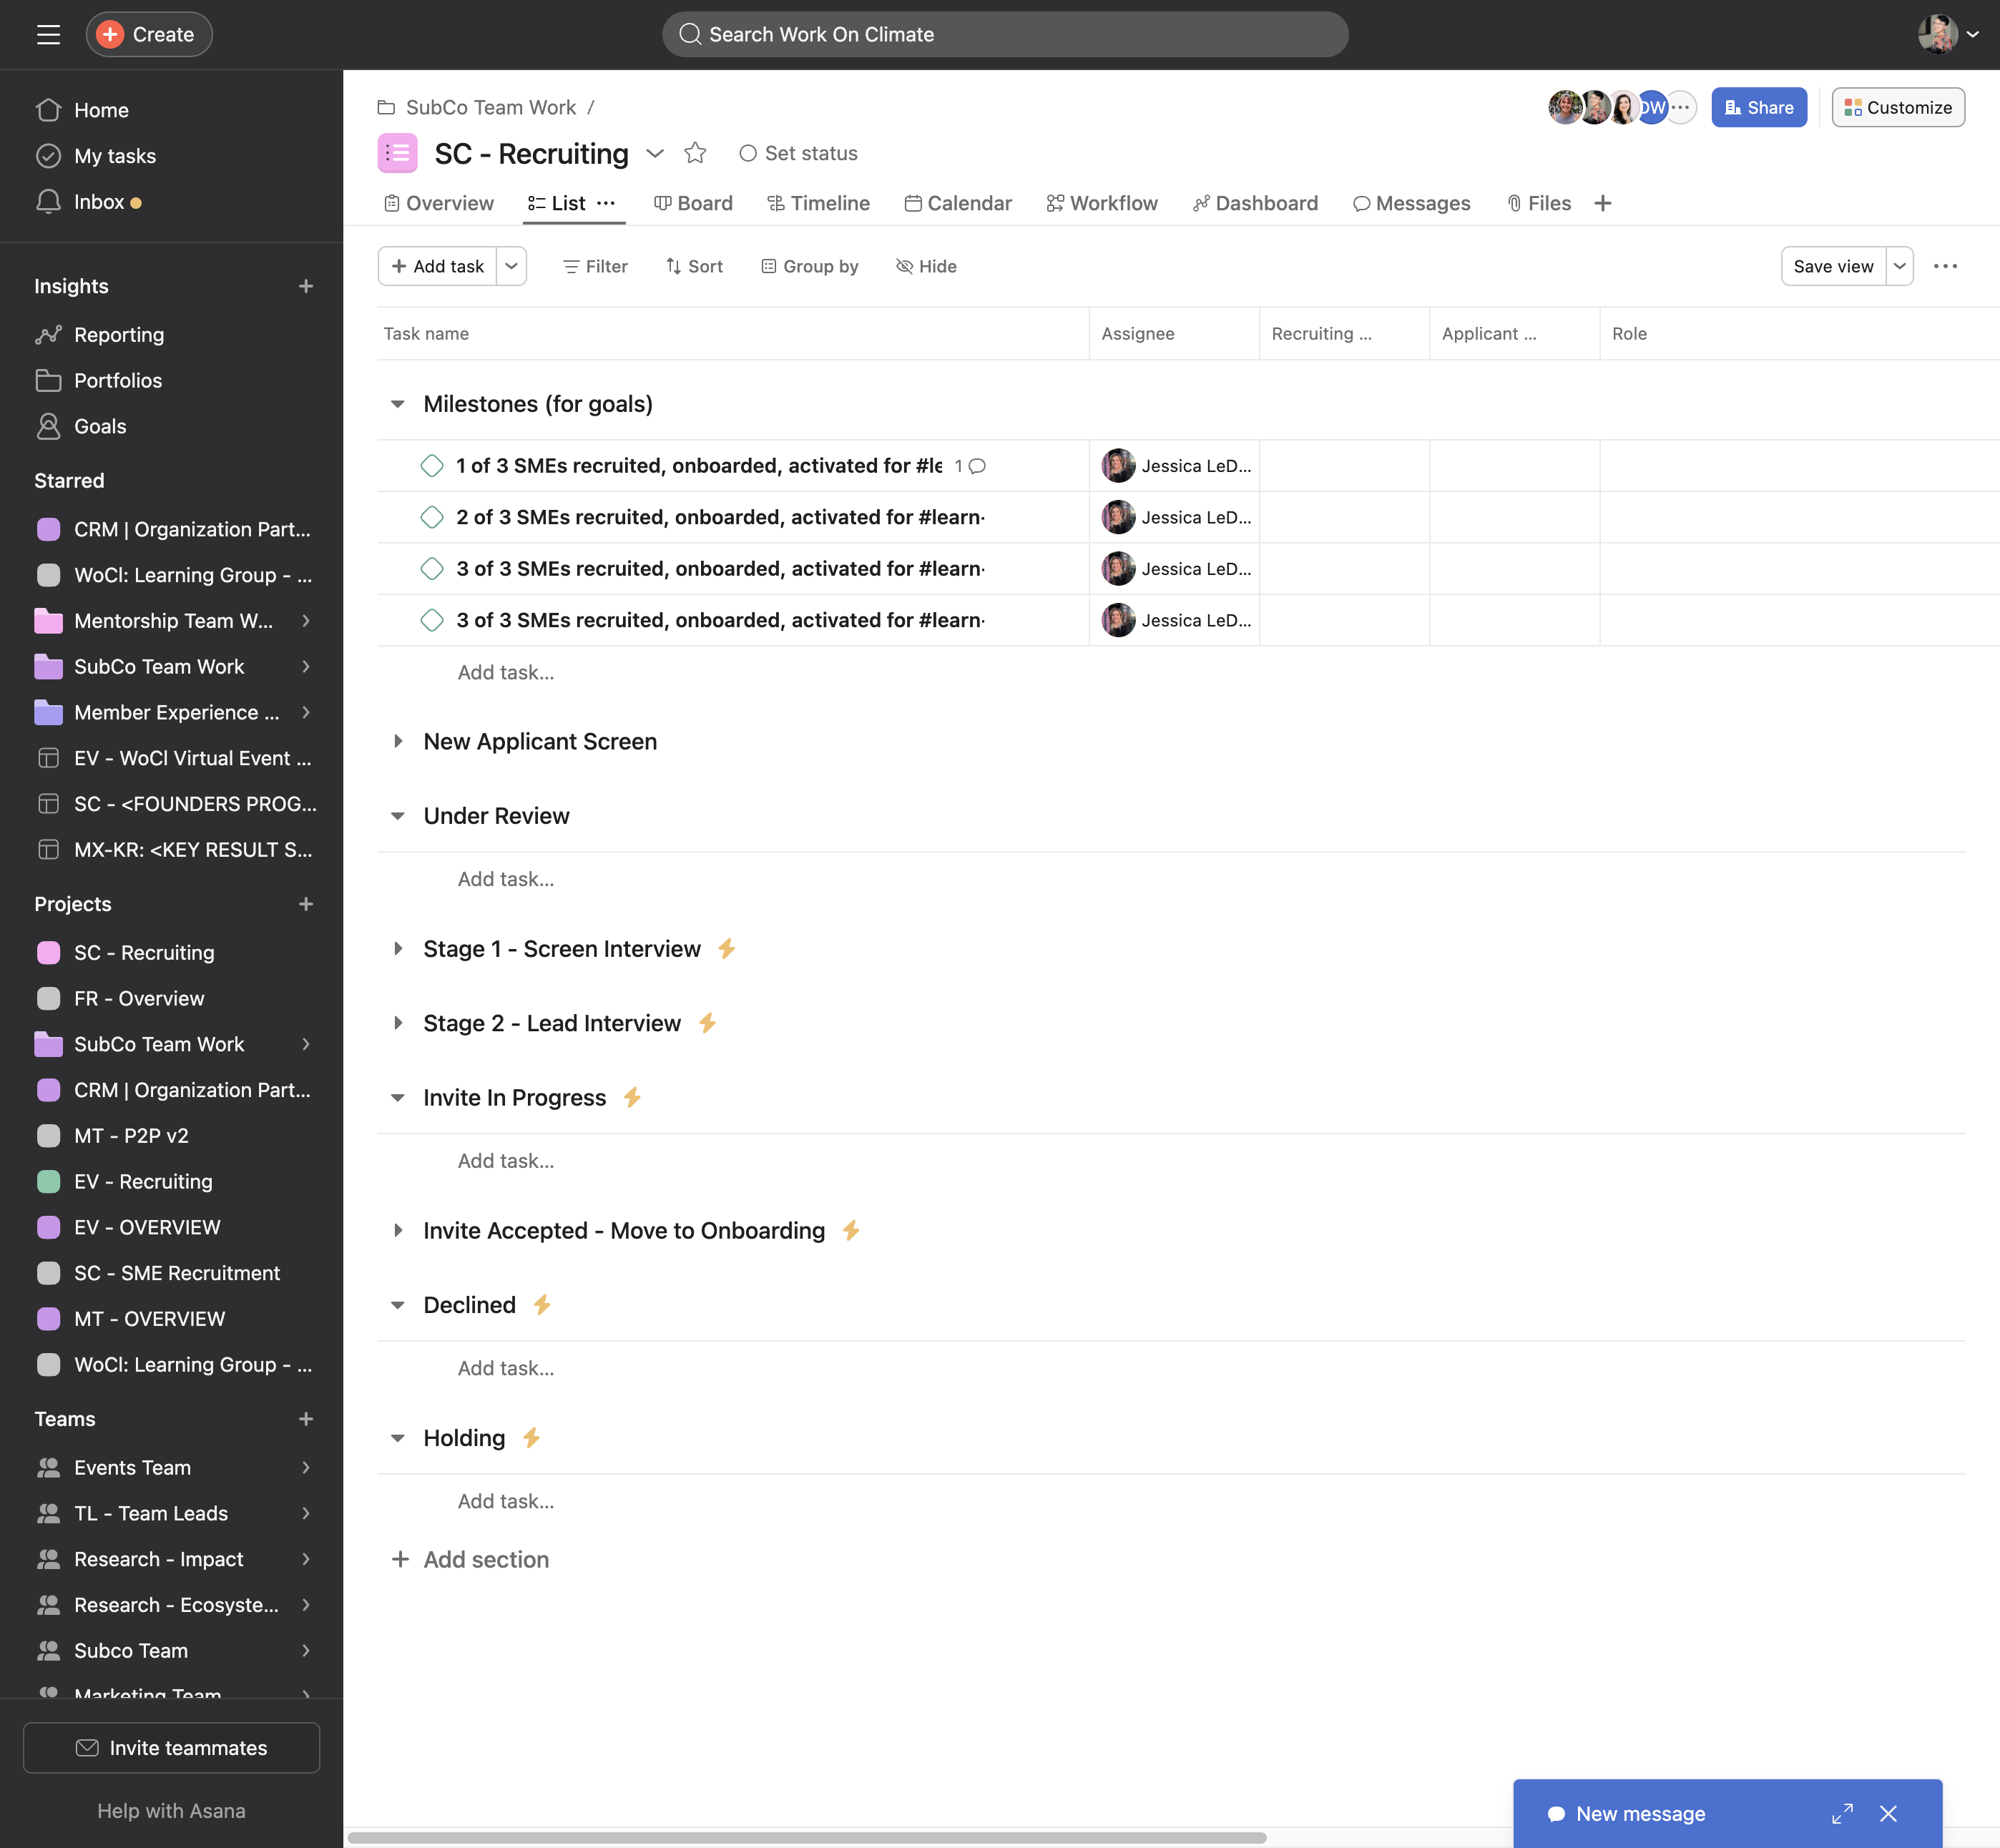Toggle the sidebar hamburger menu
The height and width of the screenshot is (1848, 2000).
pos(48,35)
